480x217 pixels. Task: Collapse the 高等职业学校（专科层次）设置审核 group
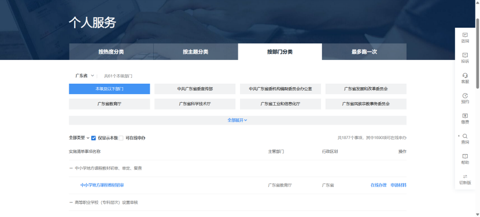[71, 203]
